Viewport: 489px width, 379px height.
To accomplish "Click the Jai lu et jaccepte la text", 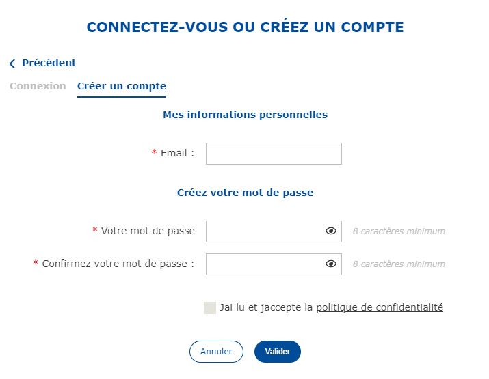I will [266, 307].
